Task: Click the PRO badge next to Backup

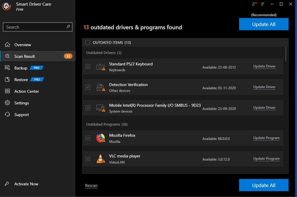Action: point(37,68)
